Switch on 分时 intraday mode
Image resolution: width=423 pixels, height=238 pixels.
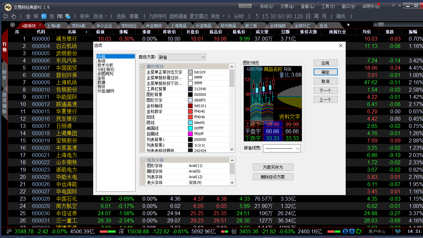click(239, 16)
